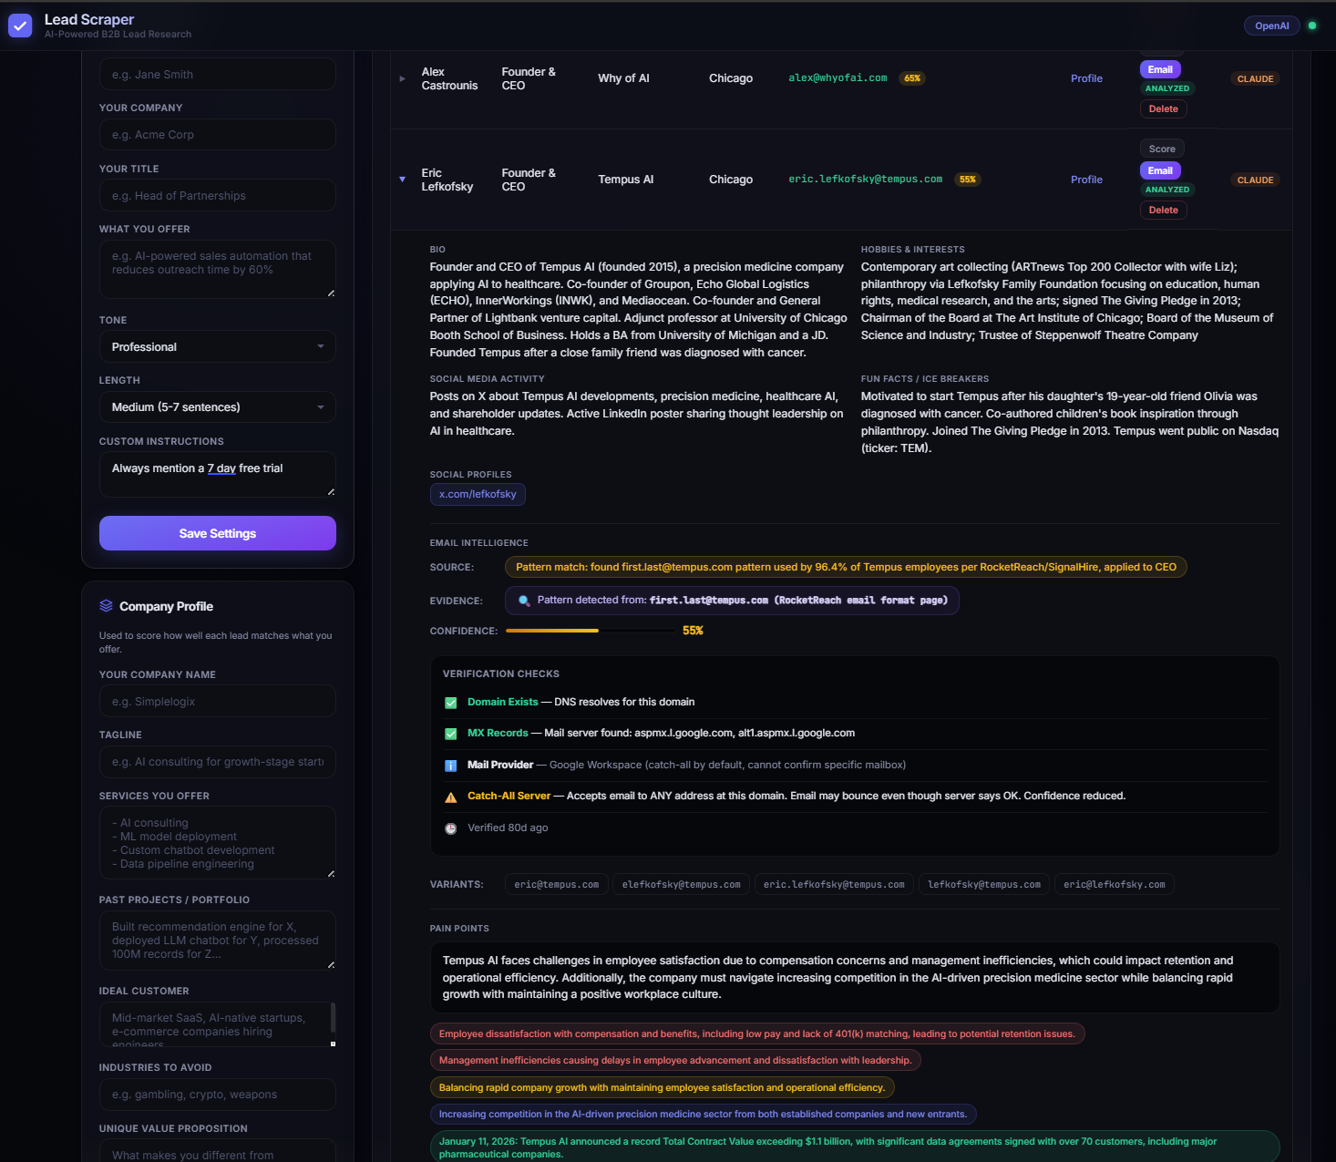Click the Mail Provider info icon
Image resolution: width=1336 pixels, height=1162 pixels.
coord(450,766)
